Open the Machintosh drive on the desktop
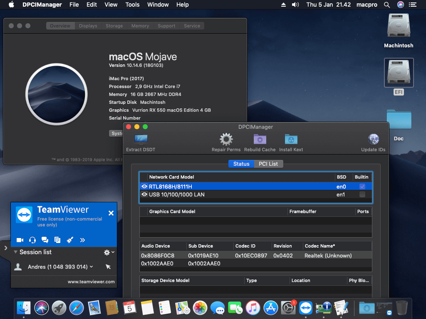The image size is (426, 319). (x=399, y=26)
